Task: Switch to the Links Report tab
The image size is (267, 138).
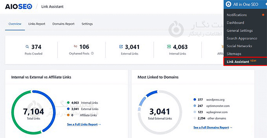Action: [37, 24]
